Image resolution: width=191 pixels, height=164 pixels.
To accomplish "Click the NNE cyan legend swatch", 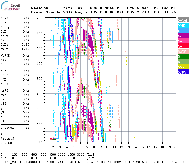I will [x=183, y=25].
